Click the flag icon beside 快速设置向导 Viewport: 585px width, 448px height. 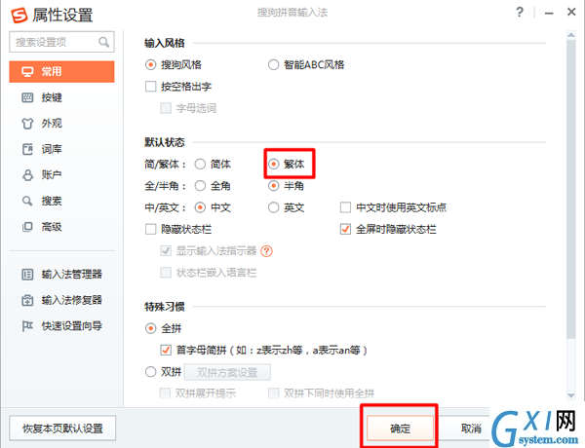[27, 326]
